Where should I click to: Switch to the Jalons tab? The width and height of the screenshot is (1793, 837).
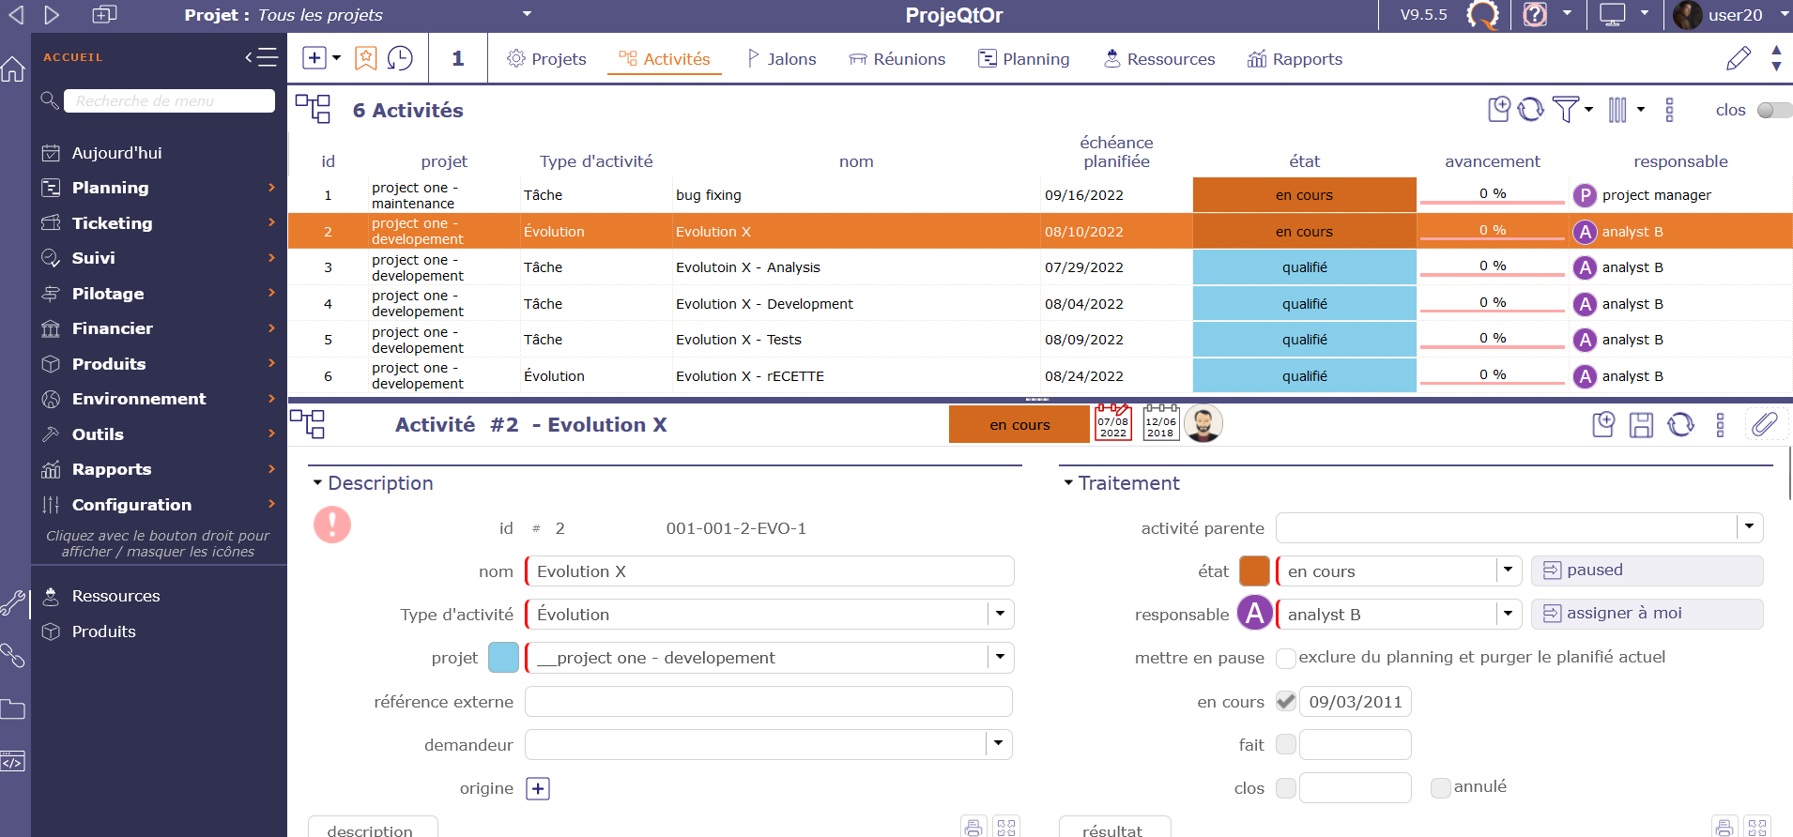(x=781, y=59)
